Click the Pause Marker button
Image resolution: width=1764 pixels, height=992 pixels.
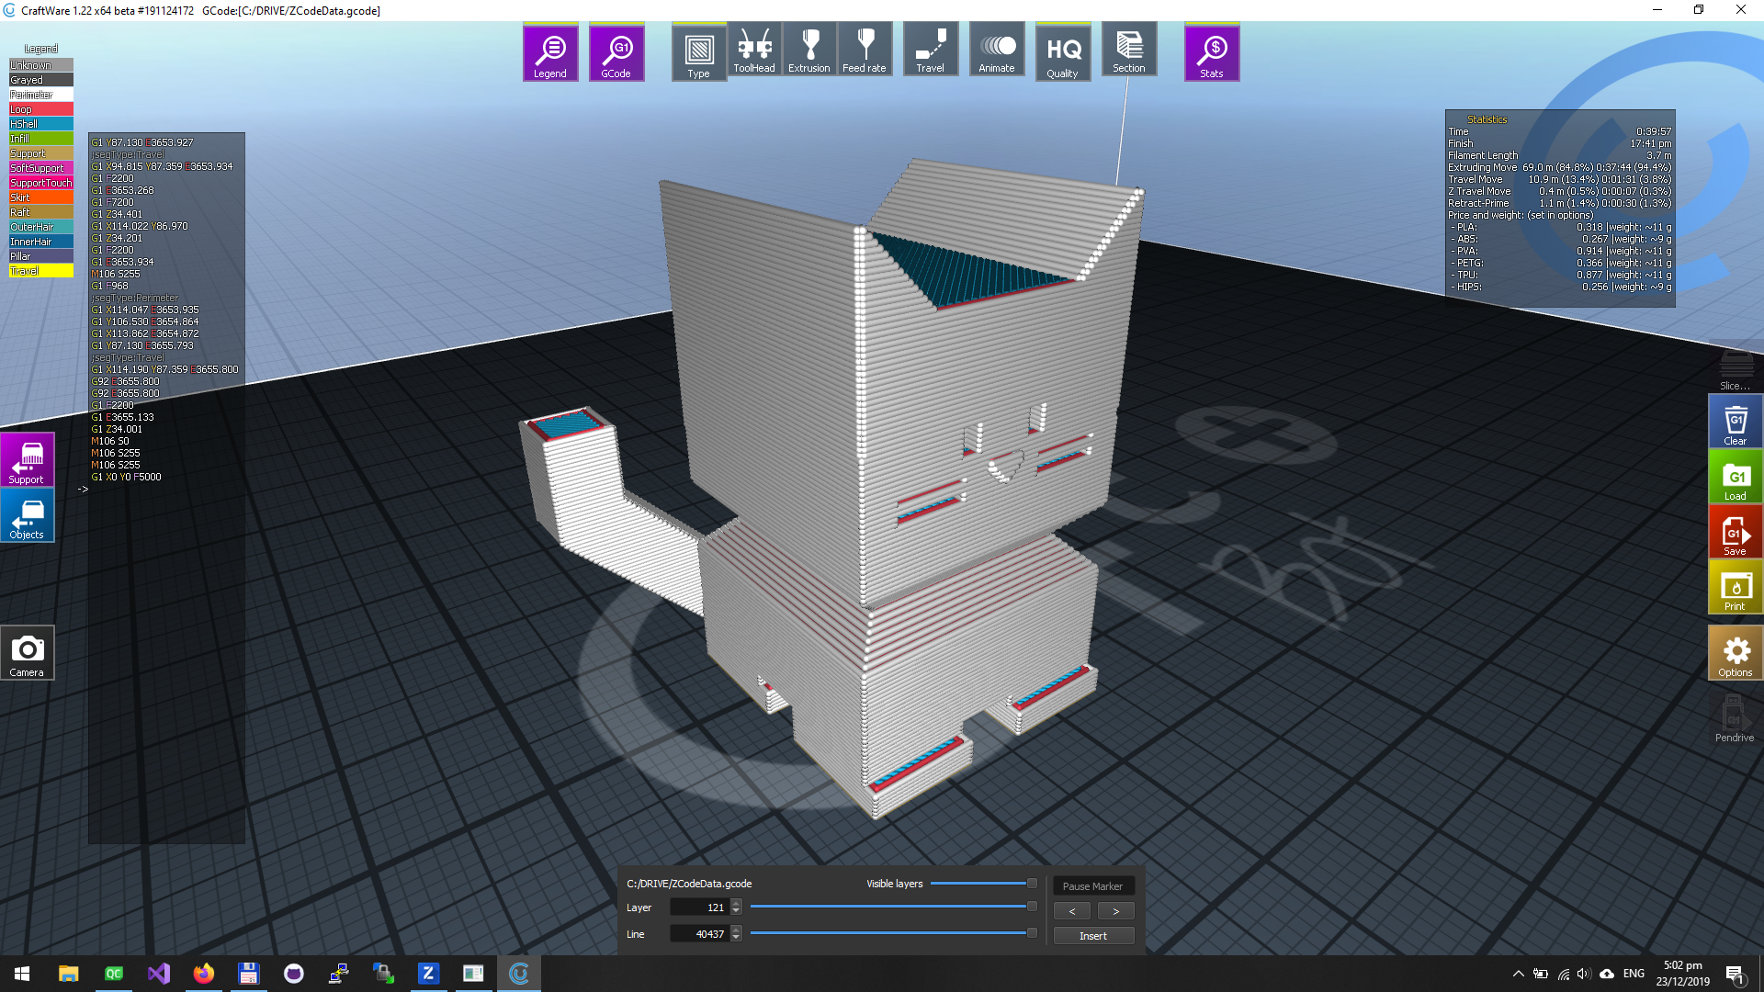click(x=1092, y=886)
